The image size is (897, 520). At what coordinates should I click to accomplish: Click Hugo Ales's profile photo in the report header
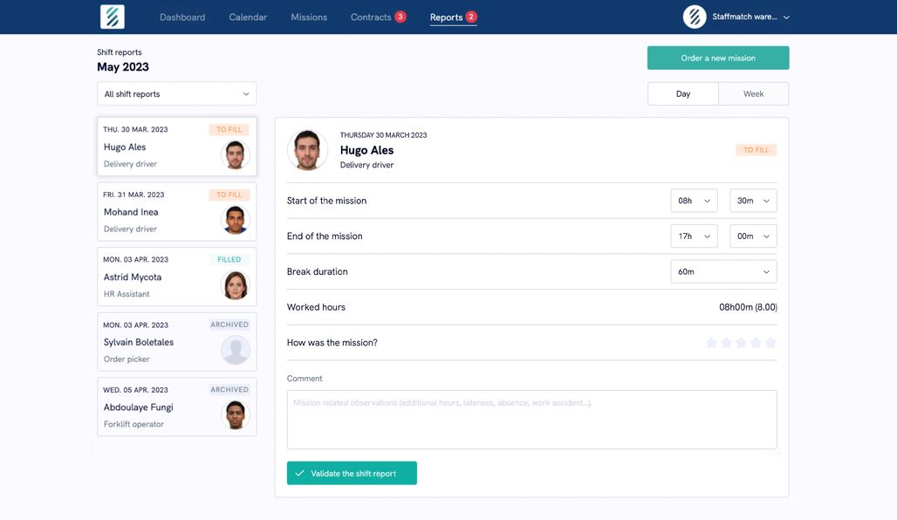pyautogui.click(x=308, y=149)
